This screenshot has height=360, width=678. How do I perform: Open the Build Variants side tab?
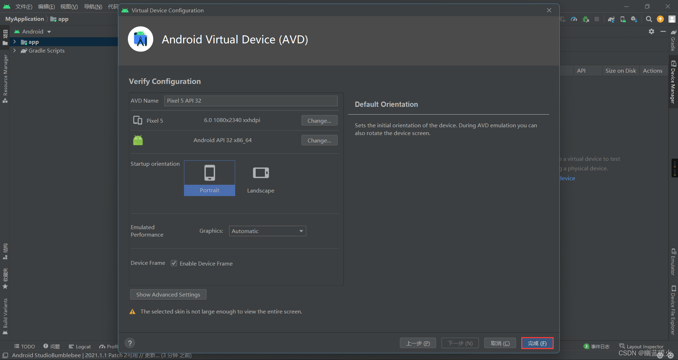[x=5, y=316]
